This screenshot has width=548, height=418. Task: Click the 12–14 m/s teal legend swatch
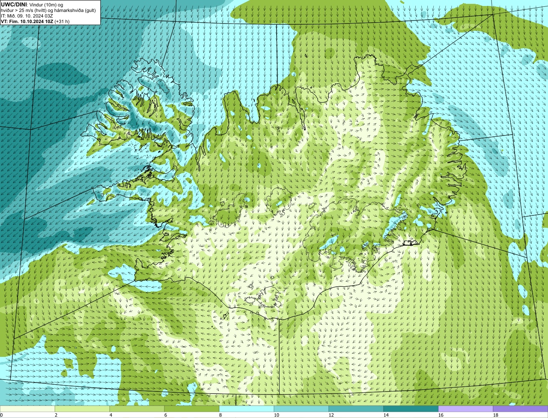(356, 409)
